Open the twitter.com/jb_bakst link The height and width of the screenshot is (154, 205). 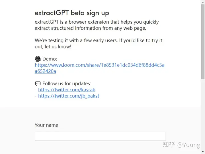69,96
